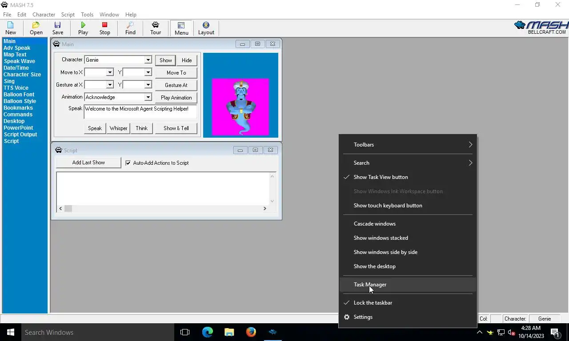Select Adv Speak in sidebar

(17, 48)
